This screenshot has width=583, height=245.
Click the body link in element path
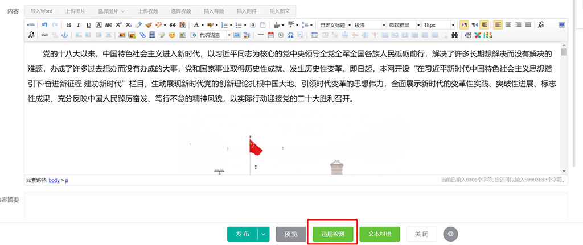click(x=54, y=180)
